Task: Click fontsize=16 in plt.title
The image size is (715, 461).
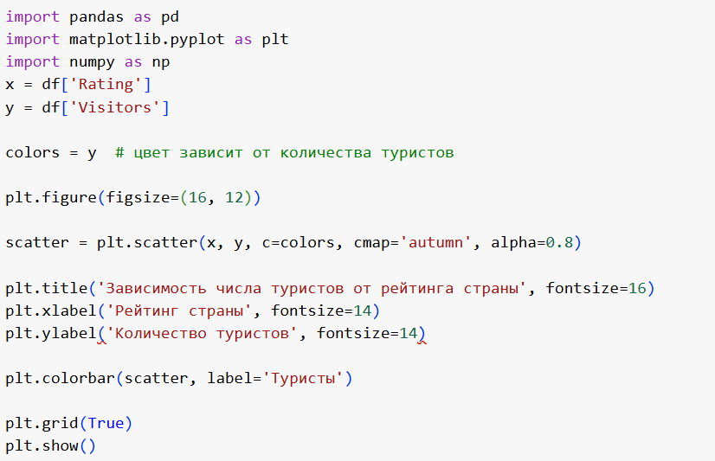Action: coord(596,288)
